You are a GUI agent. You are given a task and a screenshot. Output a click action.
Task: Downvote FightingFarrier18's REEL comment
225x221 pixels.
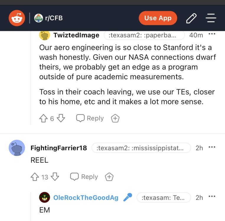pyautogui.click(x=55, y=177)
